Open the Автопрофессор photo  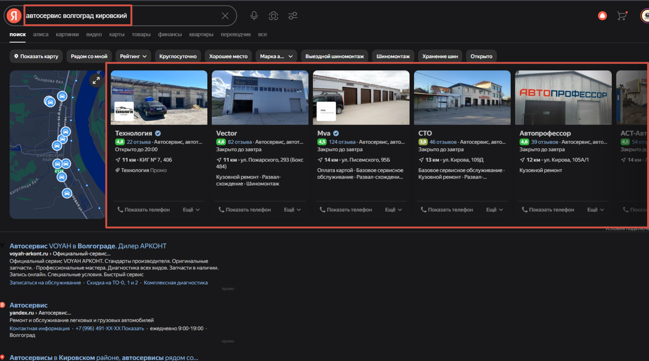point(563,97)
